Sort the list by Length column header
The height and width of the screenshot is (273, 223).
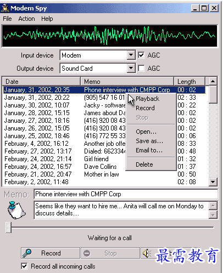[x=189, y=82]
